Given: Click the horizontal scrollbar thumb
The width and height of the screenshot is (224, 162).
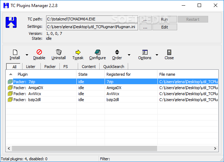Looking at the screenshot, I should tap(85, 148).
